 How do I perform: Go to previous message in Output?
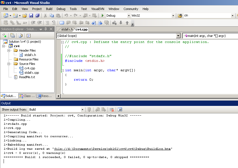(x=97, y=110)
